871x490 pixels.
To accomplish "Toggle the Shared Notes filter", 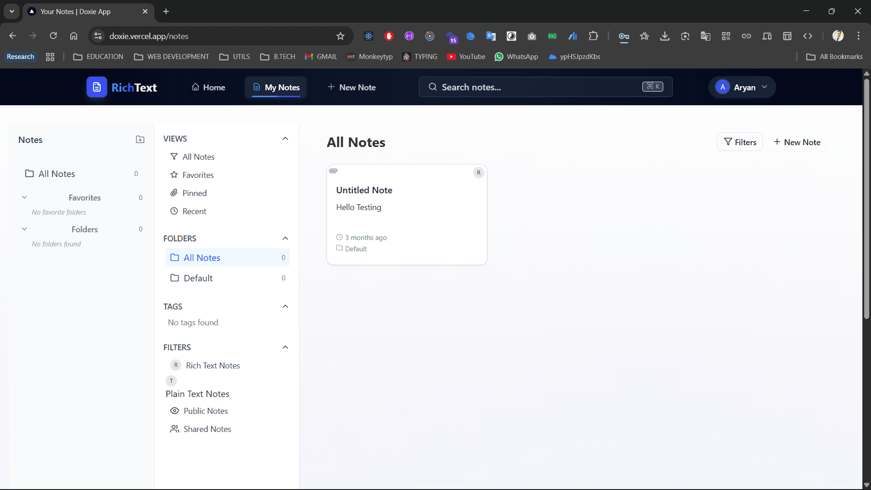I will 207,429.
